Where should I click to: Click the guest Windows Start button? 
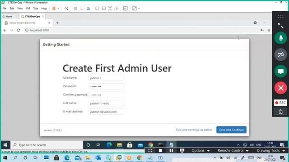point(5,145)
